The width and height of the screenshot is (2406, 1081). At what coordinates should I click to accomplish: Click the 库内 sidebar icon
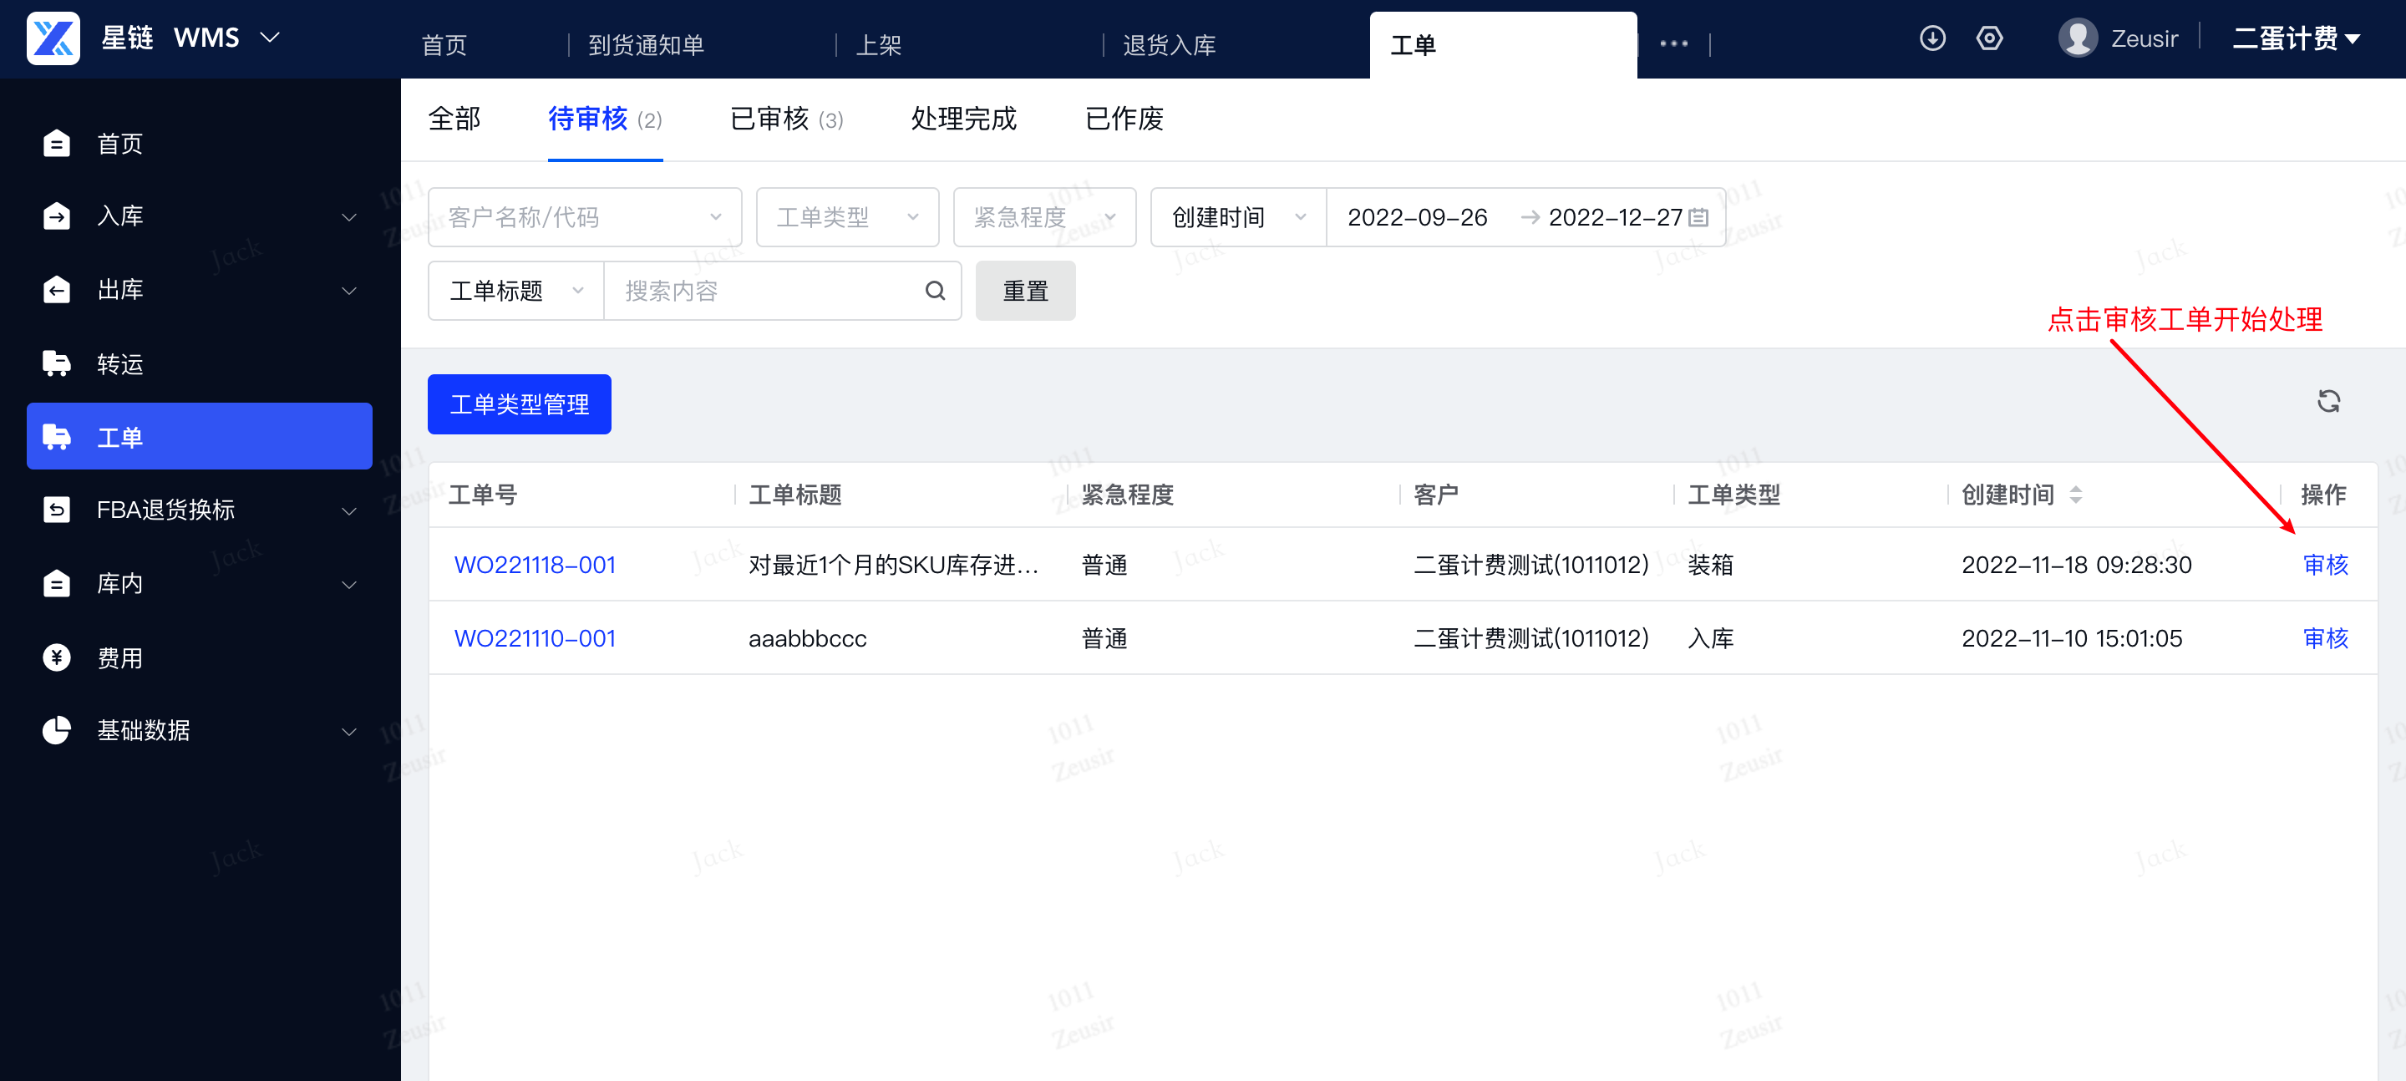point(57,584)
